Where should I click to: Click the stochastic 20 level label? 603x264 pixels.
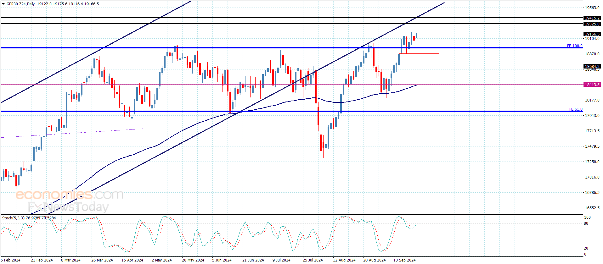coord(586,248)
